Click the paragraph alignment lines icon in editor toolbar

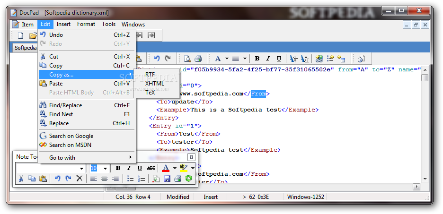click(236, 59)
